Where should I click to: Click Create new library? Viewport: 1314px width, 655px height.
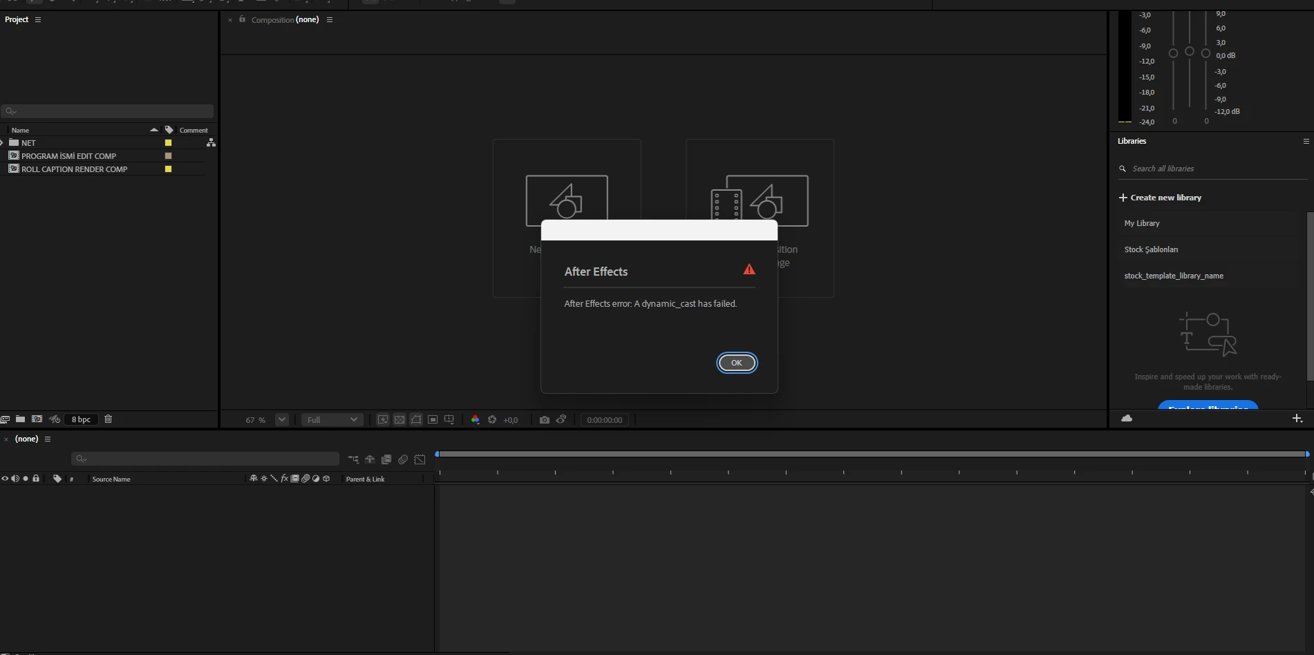(1161, 198)
